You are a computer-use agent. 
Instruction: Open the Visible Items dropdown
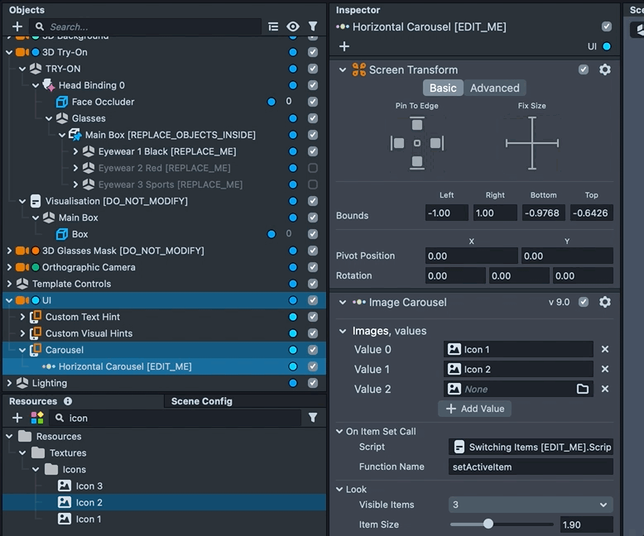530,505
